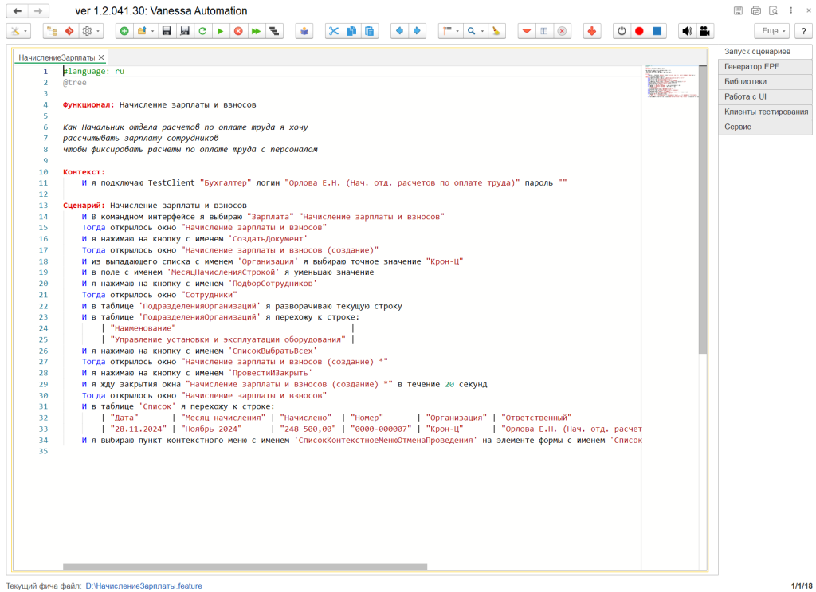Click the reload feature file icon
The image size is (816, 592).
click(x=202, y=31)
